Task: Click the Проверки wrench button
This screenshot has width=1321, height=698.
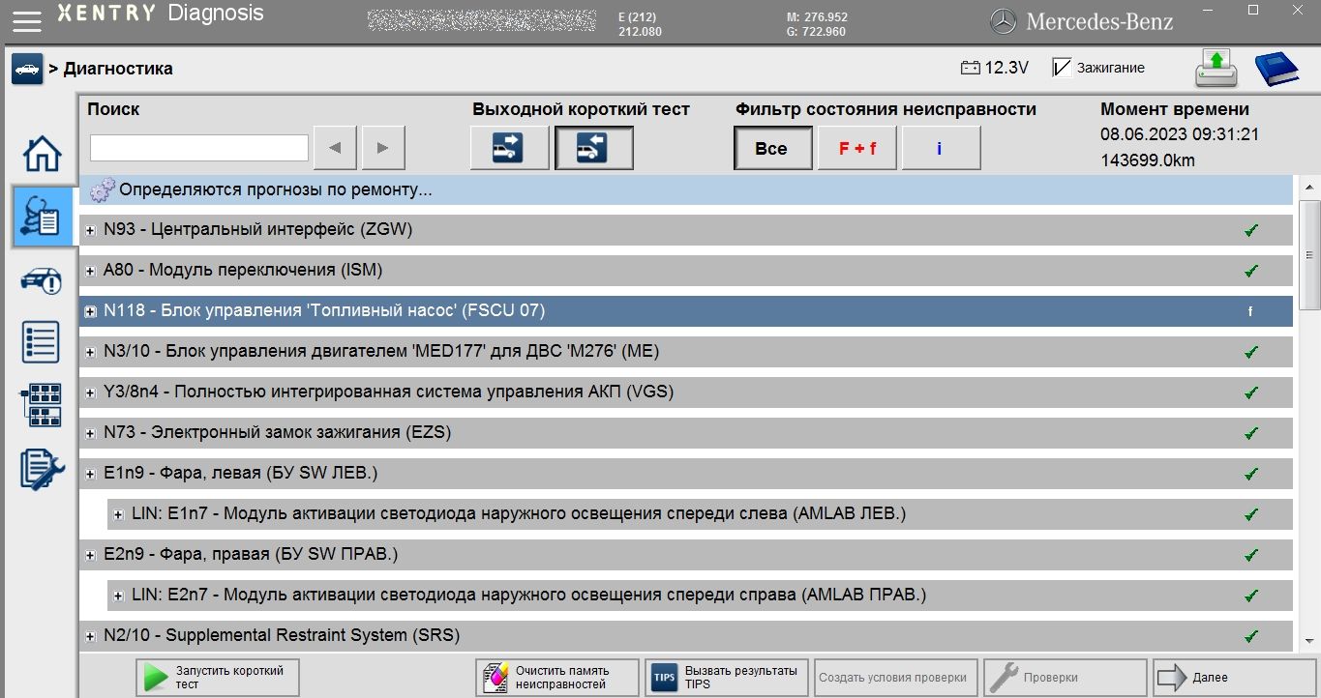Action: (1066, 678)
